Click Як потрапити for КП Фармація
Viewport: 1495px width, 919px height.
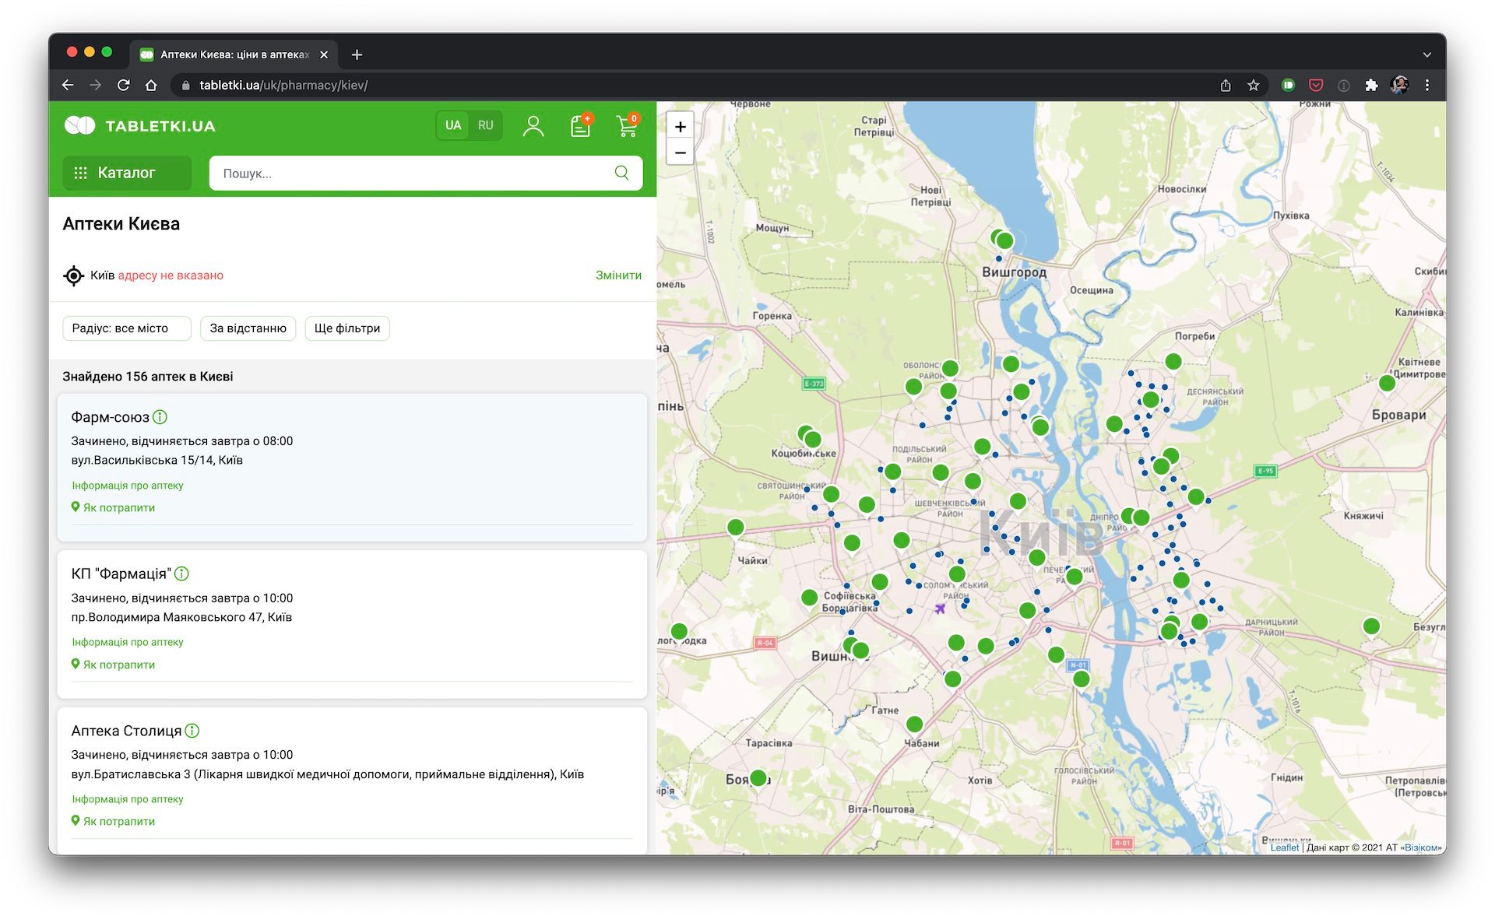118,665
